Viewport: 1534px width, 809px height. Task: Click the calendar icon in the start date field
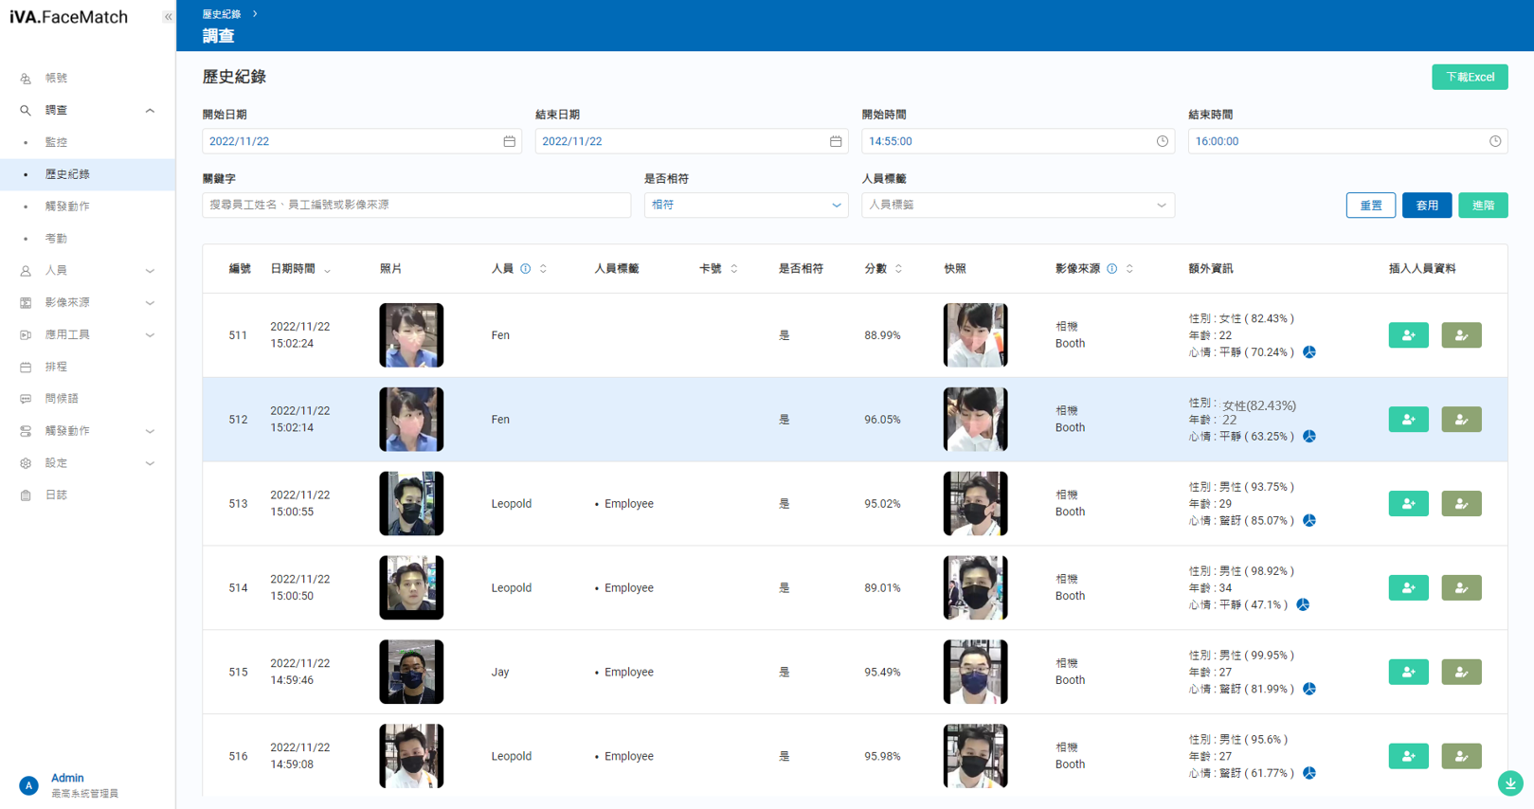(509, 141)
